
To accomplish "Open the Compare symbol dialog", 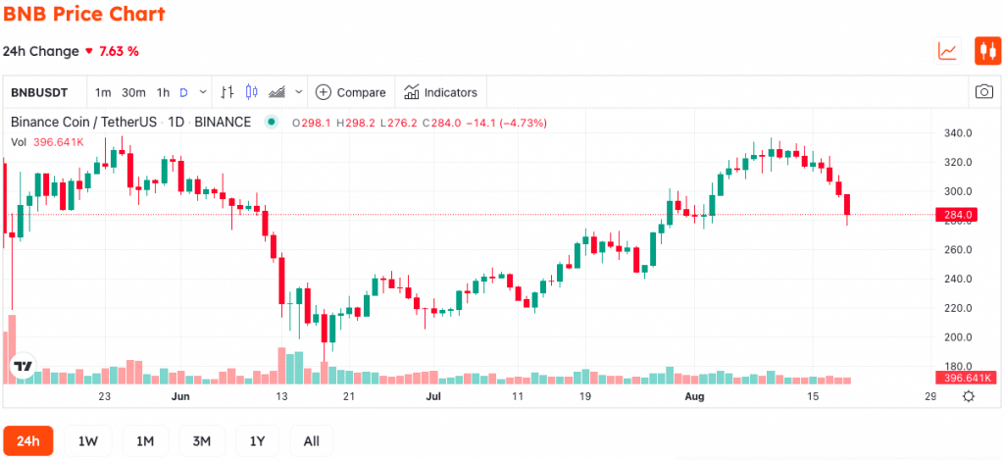I will 351,92.
